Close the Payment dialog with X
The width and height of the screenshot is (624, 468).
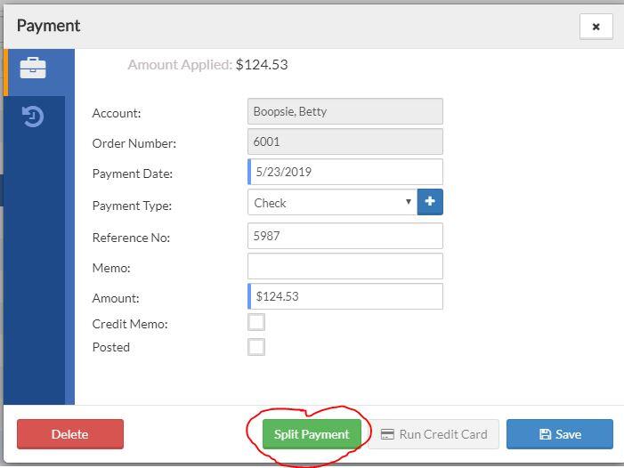coord(596,27)
